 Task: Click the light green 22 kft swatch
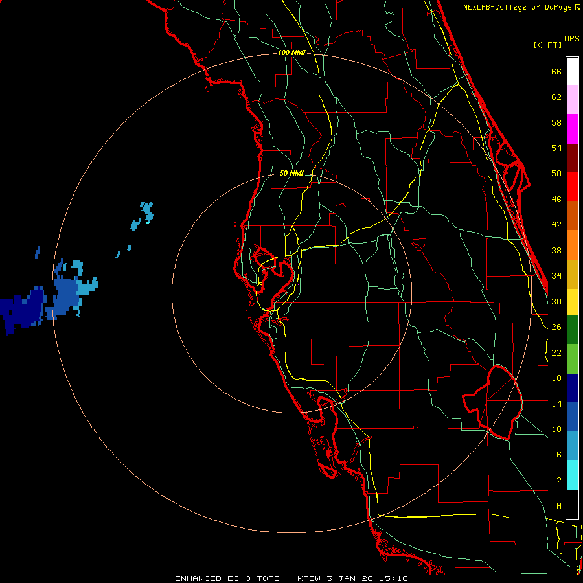[x=572, y=359]
